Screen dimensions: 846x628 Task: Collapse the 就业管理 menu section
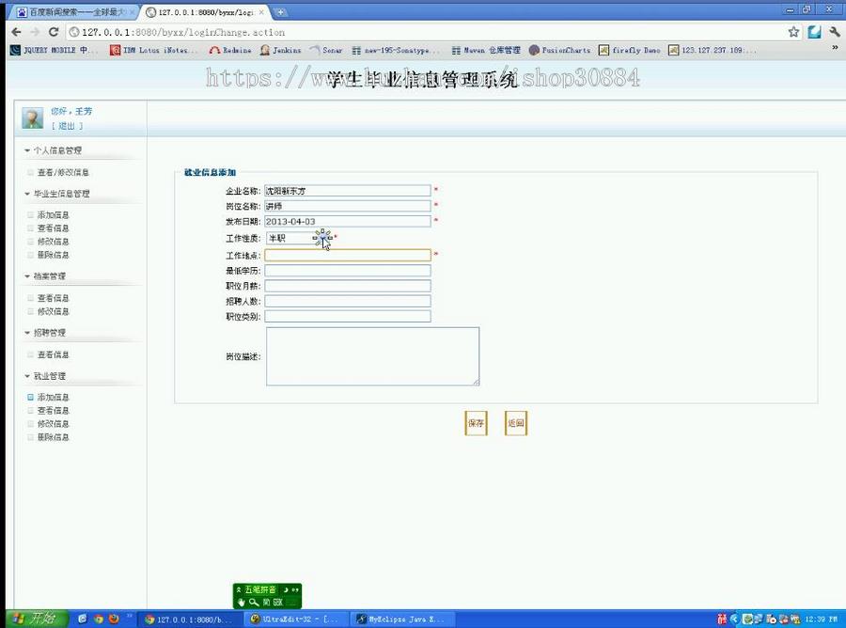tap(45, 376)
